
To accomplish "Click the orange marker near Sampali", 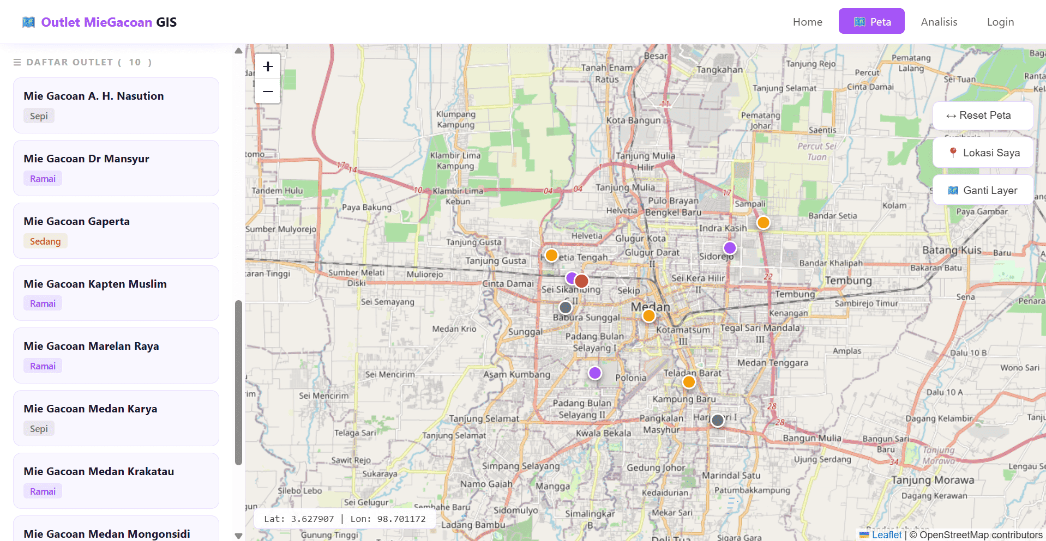I will click(x=763, y=222).
